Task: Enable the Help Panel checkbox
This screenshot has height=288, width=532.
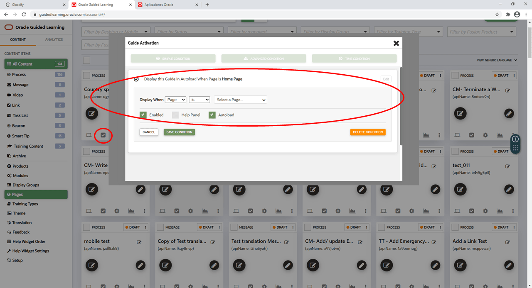Action: point(175,115)
